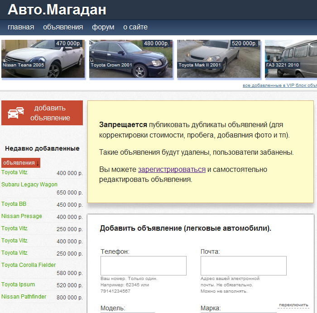Select the объявления tab in recent list

(19, 163)
